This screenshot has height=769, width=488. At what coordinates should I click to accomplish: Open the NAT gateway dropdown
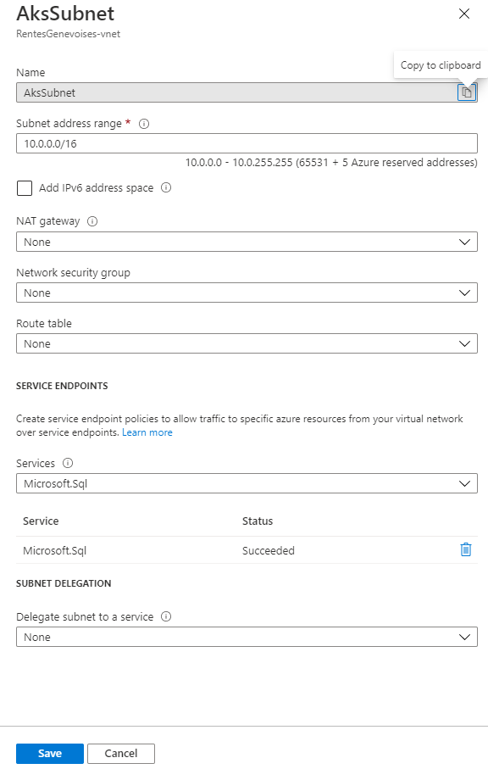click(247, 242)
